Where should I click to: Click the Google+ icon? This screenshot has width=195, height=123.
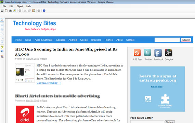click(168, 53)
